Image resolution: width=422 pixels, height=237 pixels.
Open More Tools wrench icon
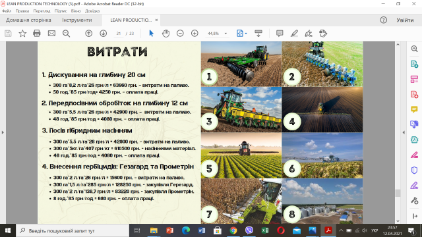[x=414, y=200]
